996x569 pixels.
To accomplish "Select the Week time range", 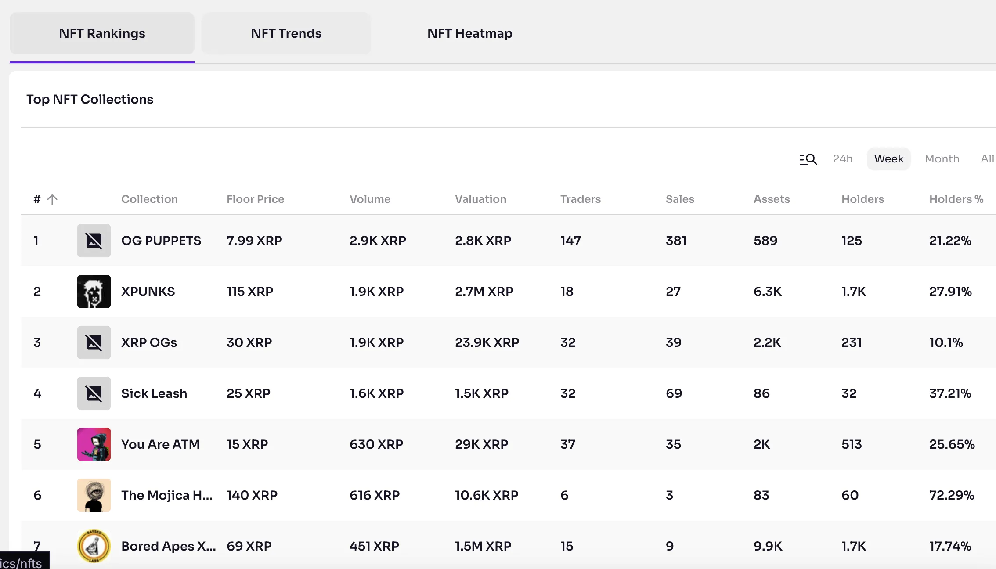I will [888, 159].
